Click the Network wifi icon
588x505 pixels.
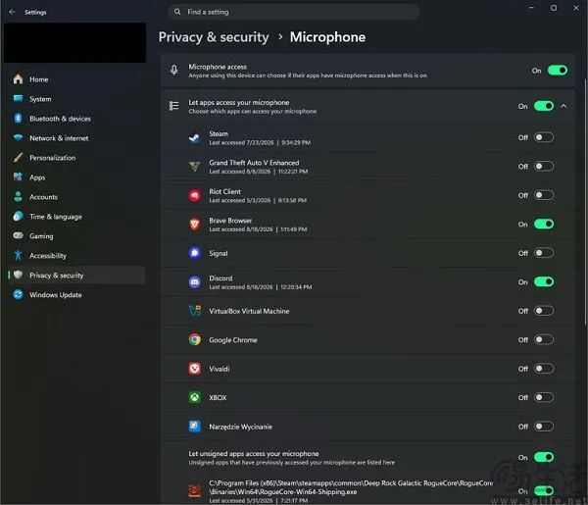pos(18,137)
